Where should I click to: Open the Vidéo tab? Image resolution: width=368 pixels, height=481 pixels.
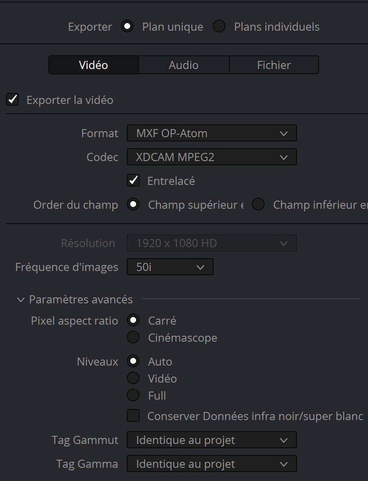[x=93, y=65]
